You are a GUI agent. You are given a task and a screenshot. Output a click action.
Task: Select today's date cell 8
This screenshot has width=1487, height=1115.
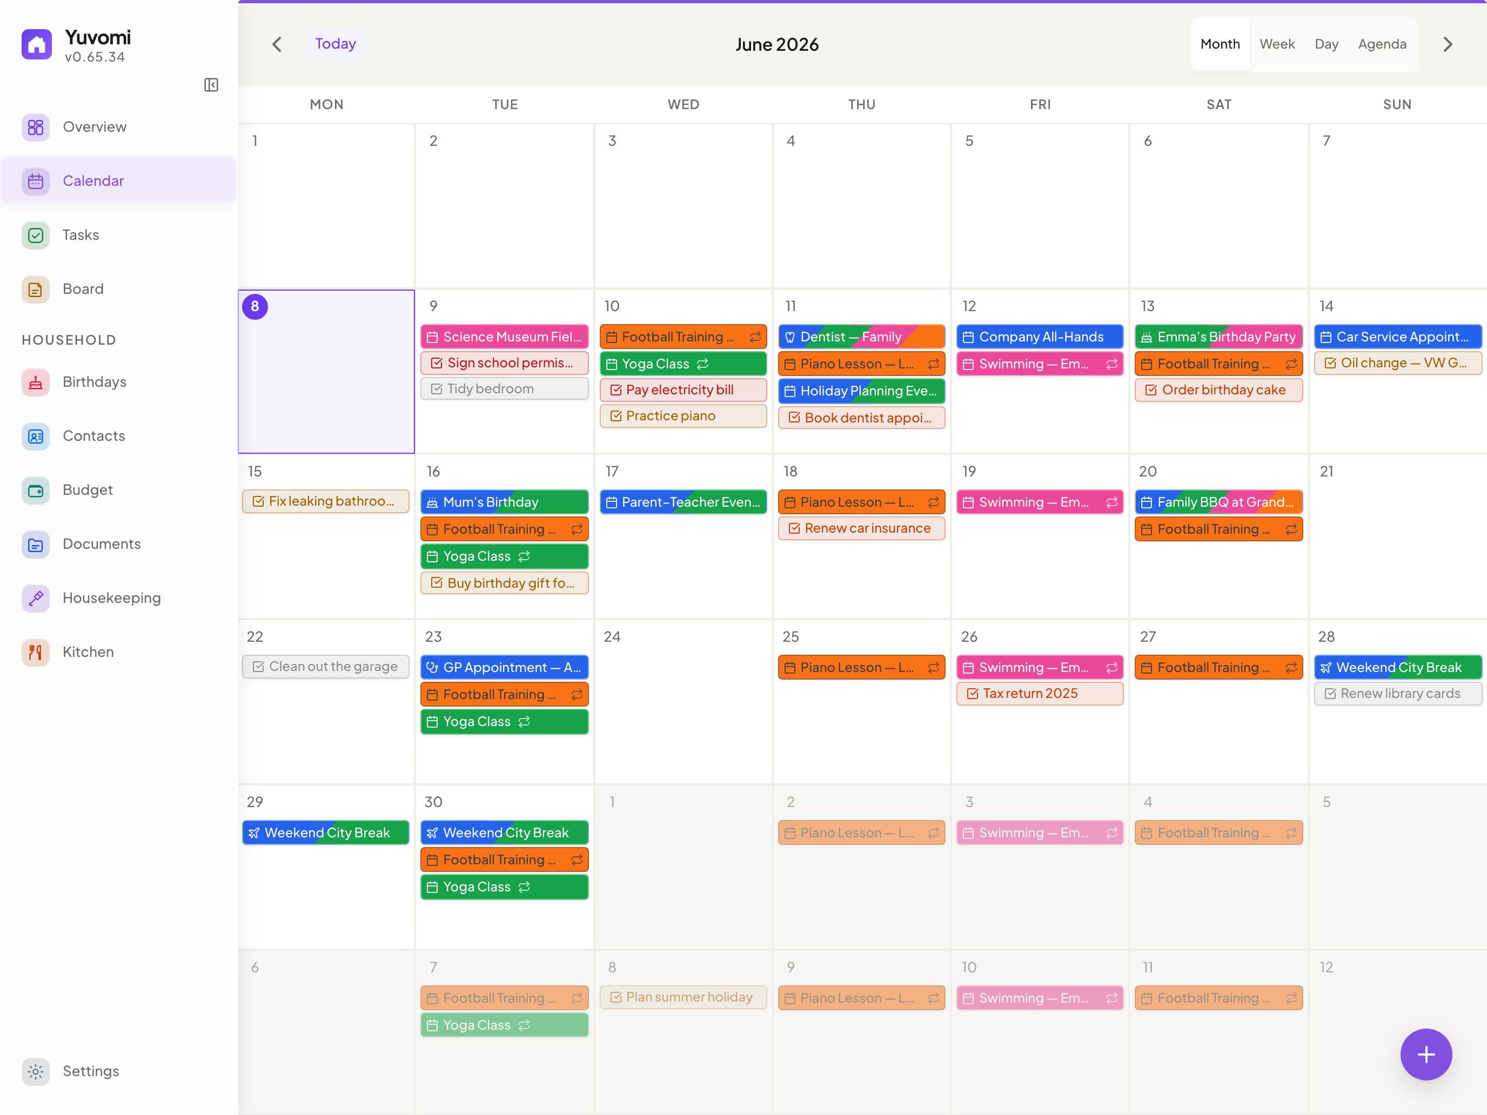click(327, 372)
